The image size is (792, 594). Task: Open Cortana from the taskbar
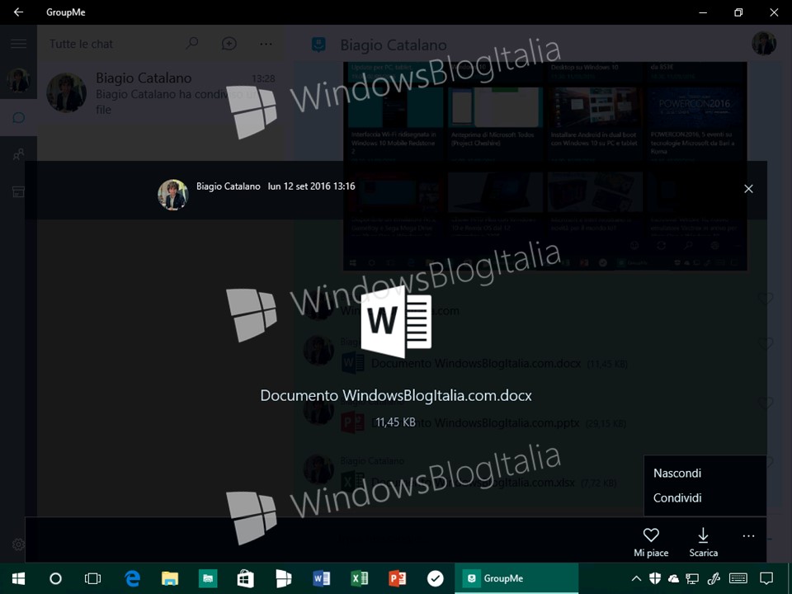(x=55, y=578)
